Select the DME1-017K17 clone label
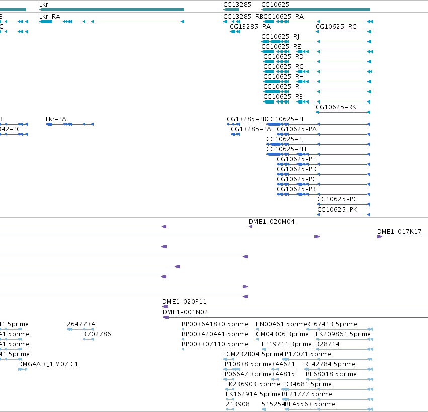 [399, 232]
